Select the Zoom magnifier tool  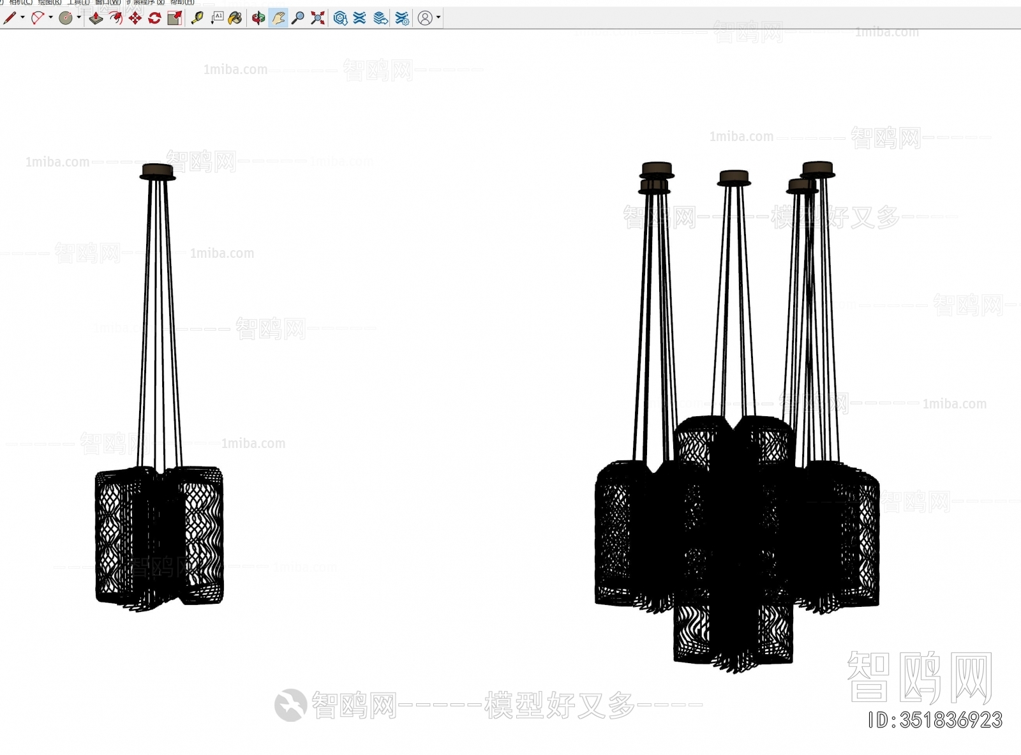point(297,18)
